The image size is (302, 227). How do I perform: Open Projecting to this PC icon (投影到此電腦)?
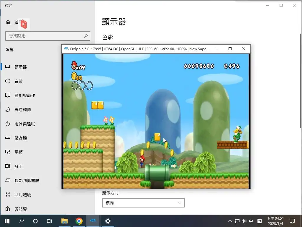pos(7,181)
